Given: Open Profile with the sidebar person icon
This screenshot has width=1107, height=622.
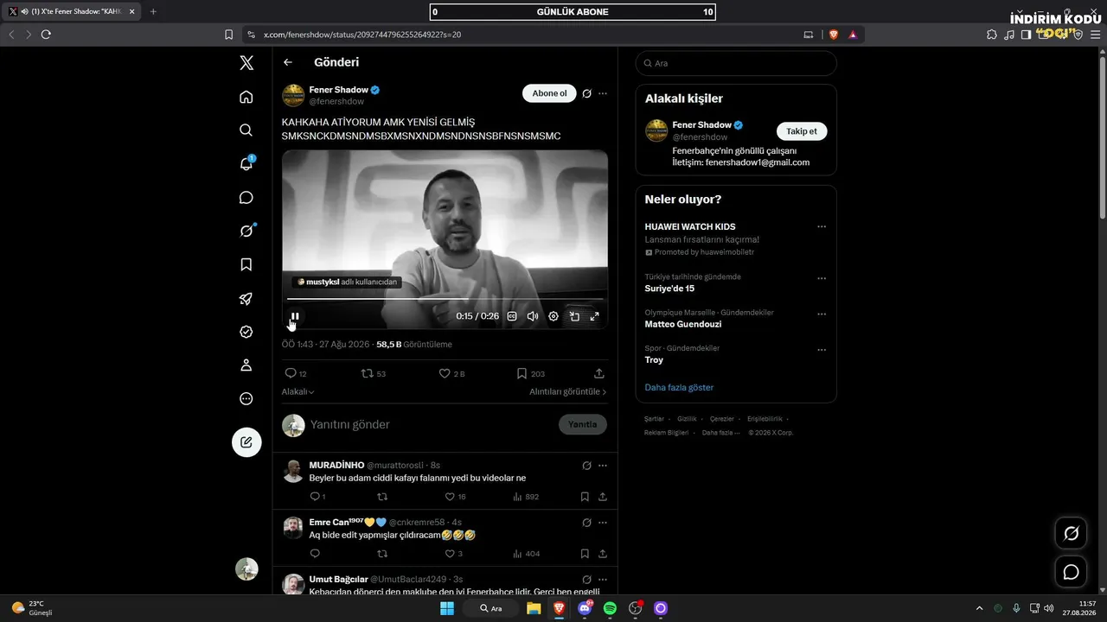Looking at the screenshot, I should click(x=246, y=365).
